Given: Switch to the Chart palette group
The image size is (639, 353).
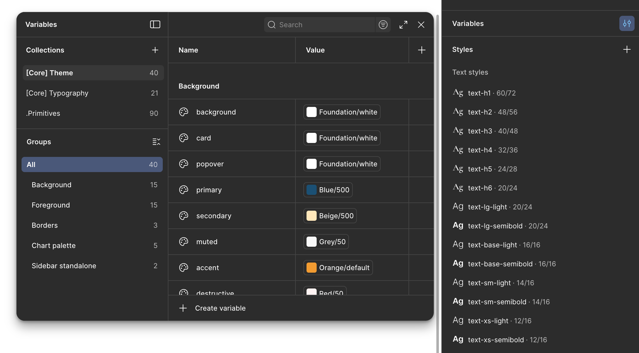Looking at the screenshot, I should (54, 245).
